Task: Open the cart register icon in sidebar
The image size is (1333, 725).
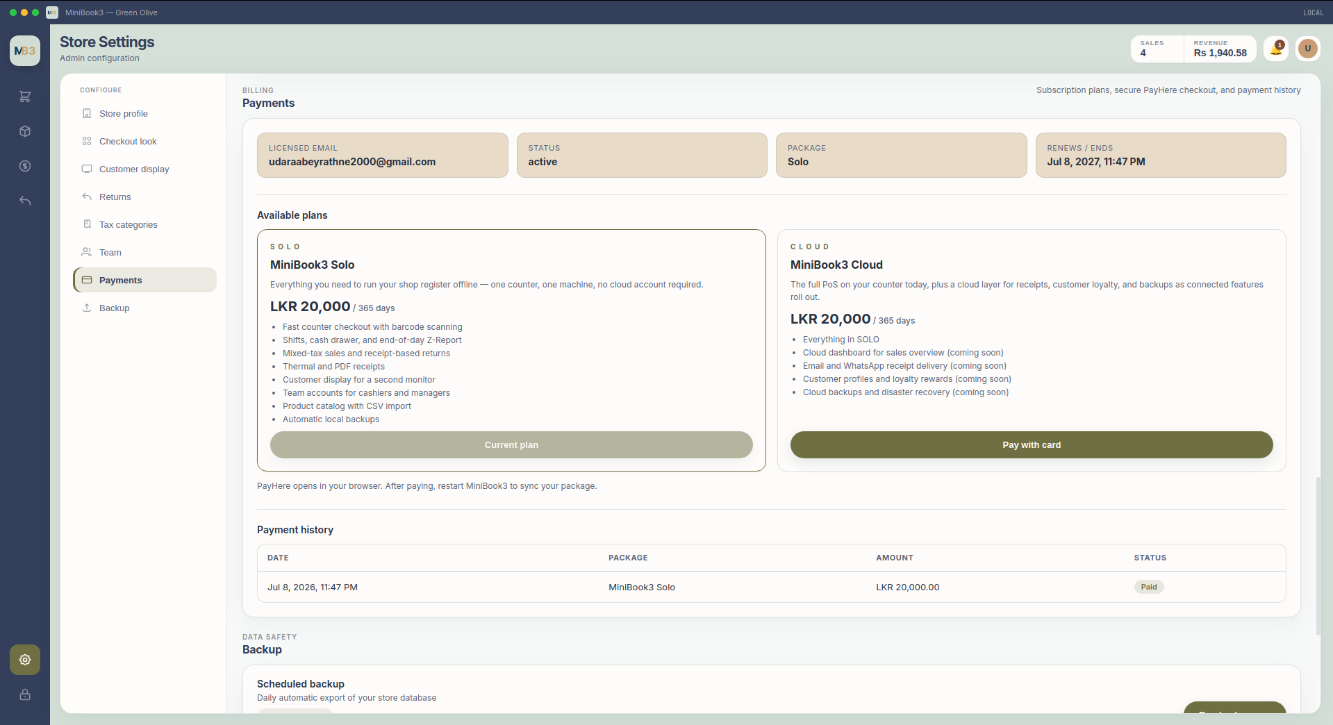Action: pos(25,97)
